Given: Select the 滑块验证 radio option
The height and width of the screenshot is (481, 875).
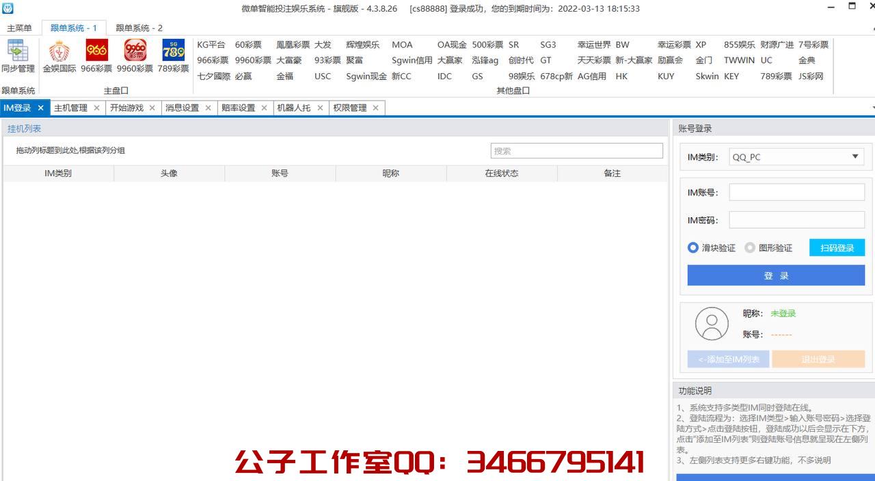Looking at the screenshot, I should (x=712, y=248).
